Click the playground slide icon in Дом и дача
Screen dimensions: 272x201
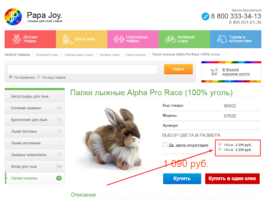[x=68, y=39]
